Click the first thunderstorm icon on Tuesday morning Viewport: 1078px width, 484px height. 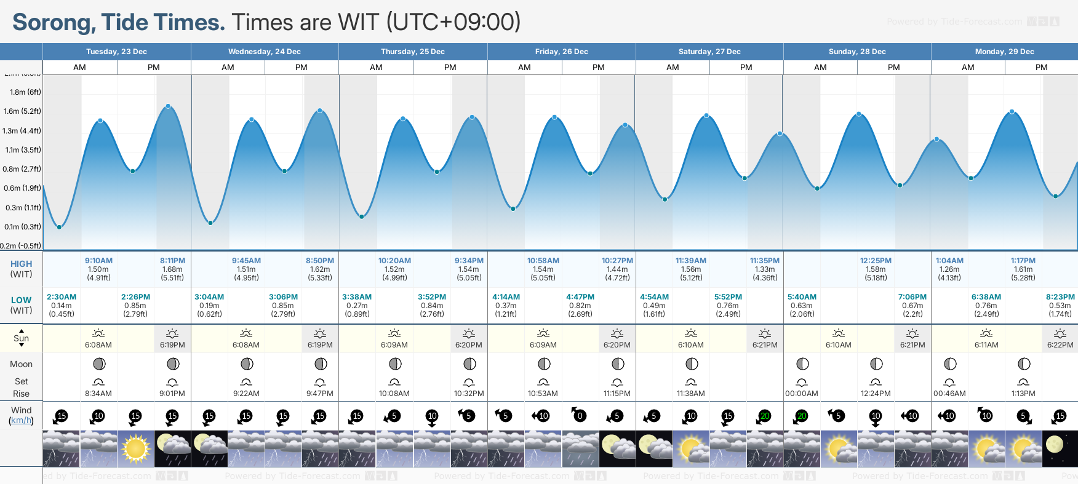click(x=61, y=448)
